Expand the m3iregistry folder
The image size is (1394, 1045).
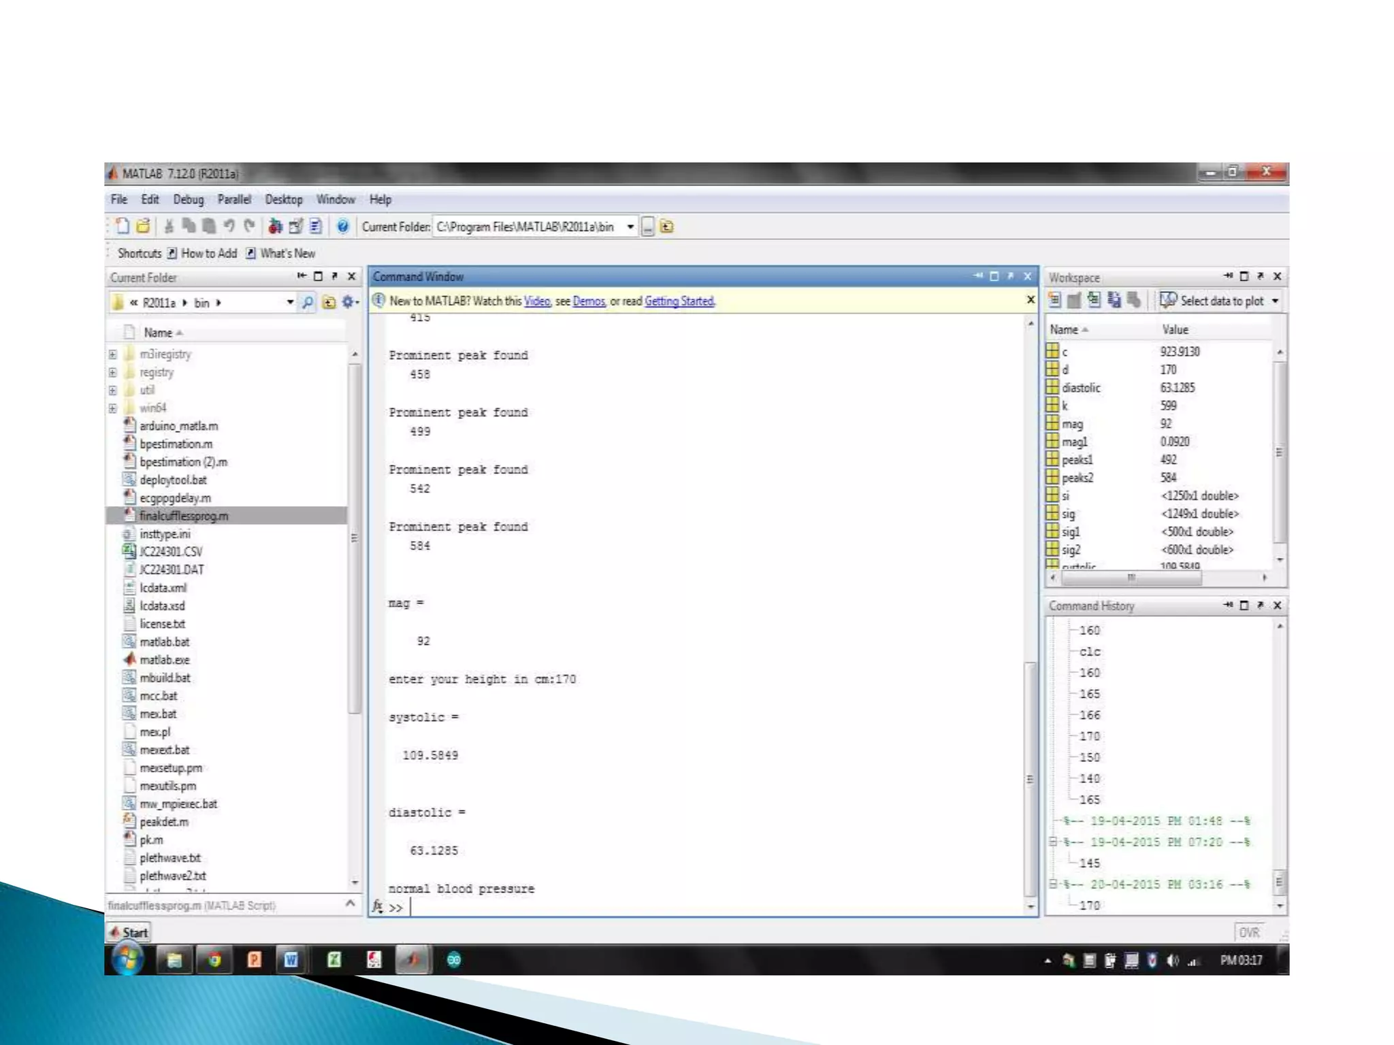click(113, 354)
